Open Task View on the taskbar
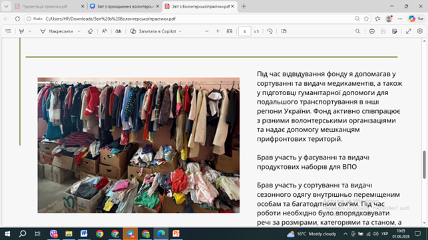The width and height of the screenshot is (428, 240). pyautogui.click(x=38, y=234)
